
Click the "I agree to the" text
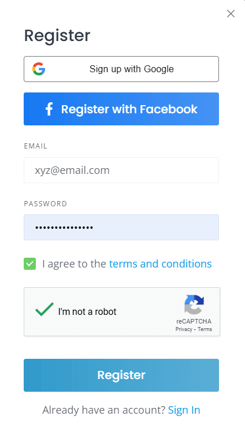click(x=74, y=264)
